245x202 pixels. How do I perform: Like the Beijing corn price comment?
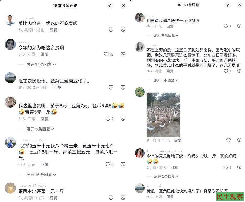tap(108, 164)
